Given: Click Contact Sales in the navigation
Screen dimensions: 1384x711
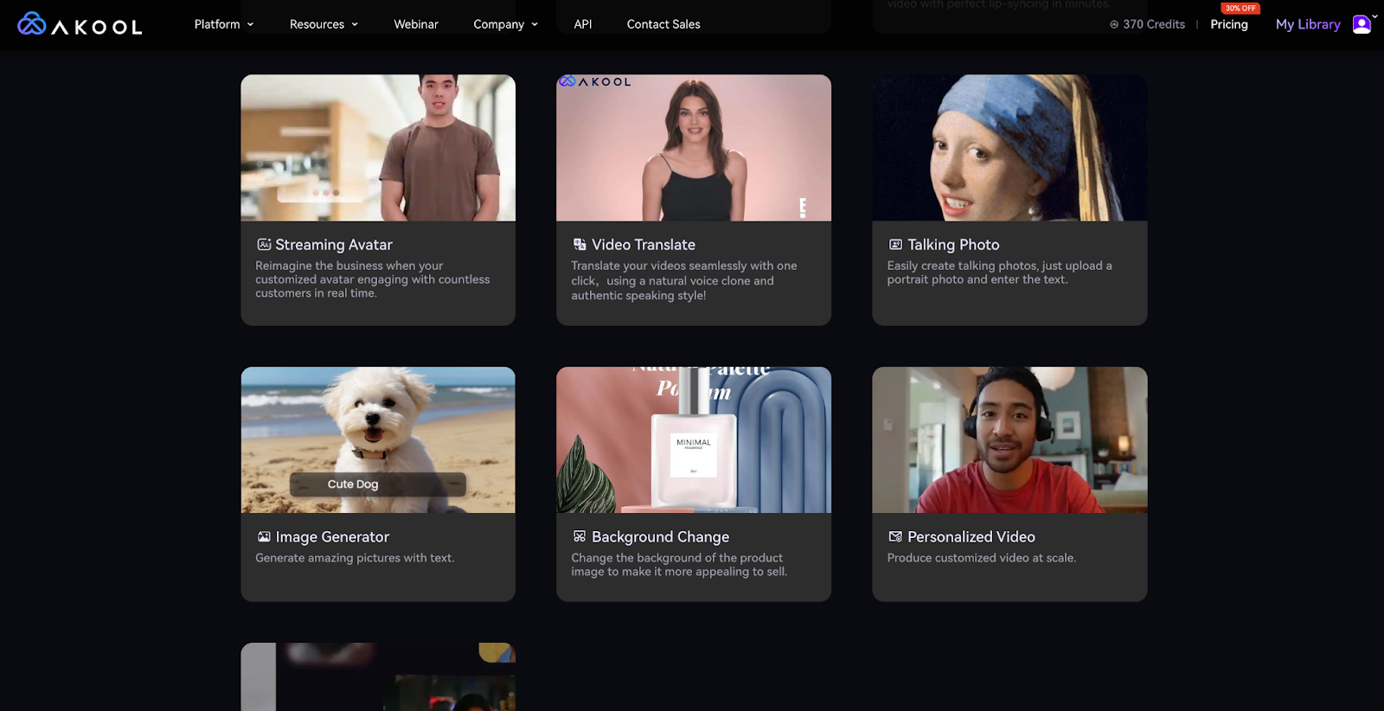Looking at the screenshot, I should pos(663,24).
